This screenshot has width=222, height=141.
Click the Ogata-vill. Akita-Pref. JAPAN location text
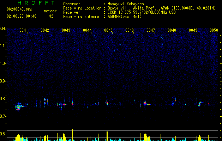pyautogui.click(x=162, y=8)
